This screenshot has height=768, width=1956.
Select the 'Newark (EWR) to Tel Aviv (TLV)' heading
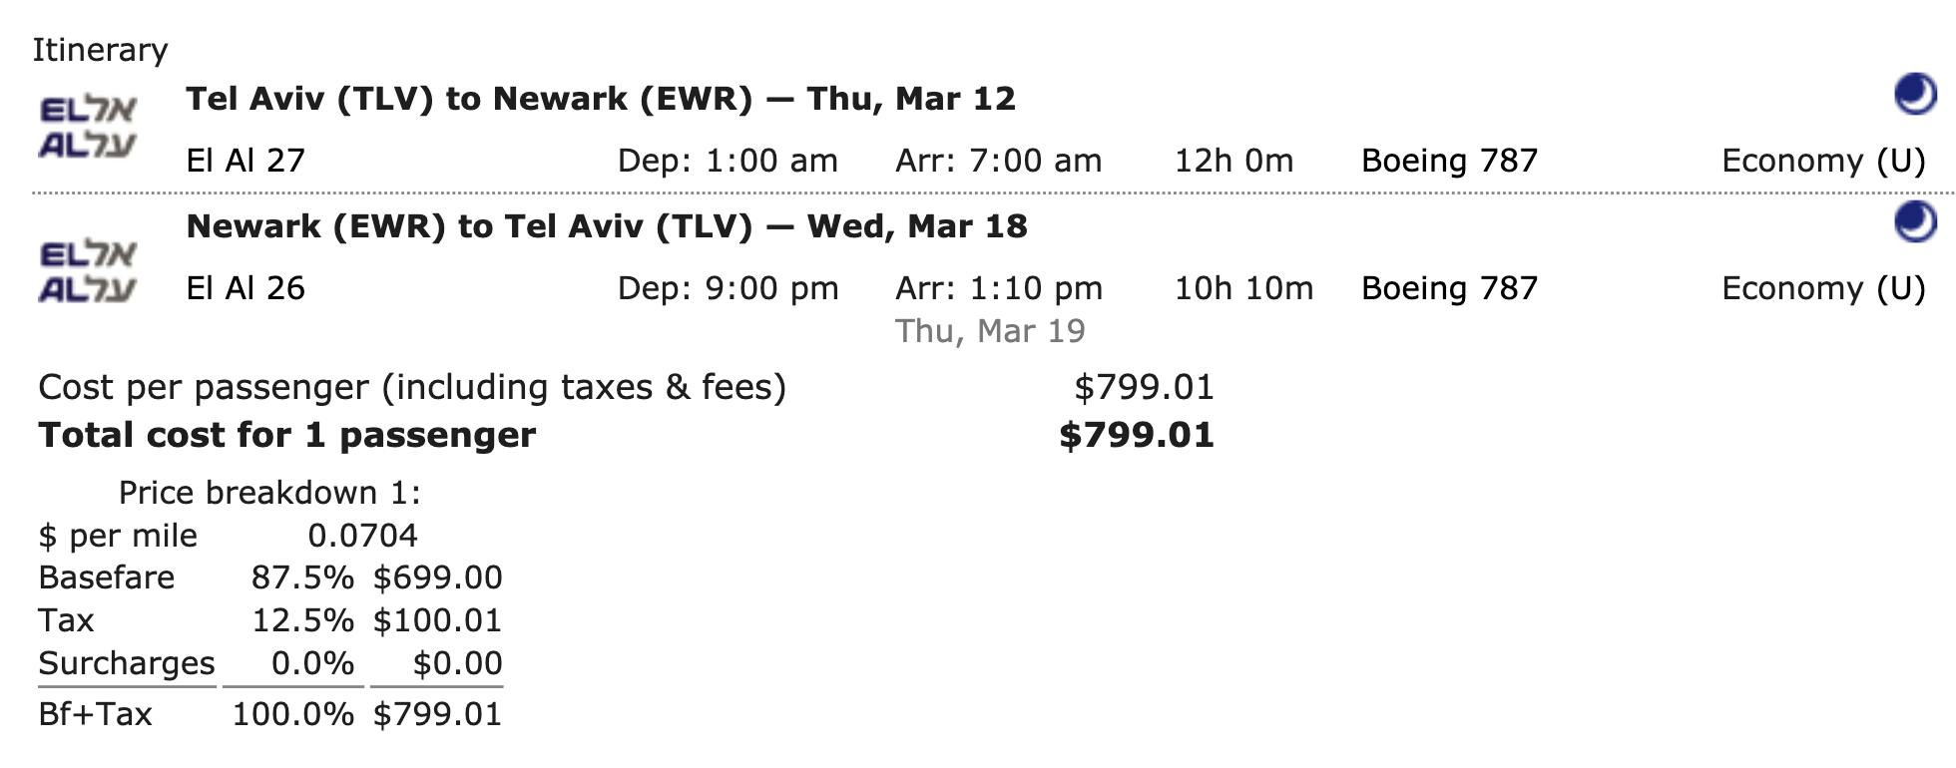(469, 226)
